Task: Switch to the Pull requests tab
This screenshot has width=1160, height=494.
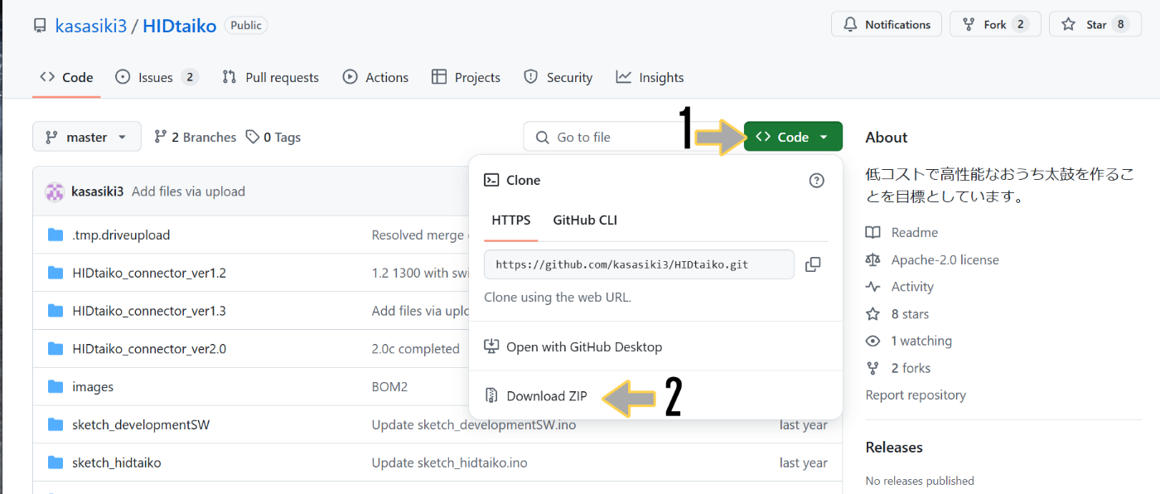Action: coord(270,77)
